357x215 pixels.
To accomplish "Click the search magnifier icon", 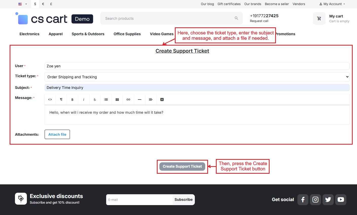I will 236,18.
